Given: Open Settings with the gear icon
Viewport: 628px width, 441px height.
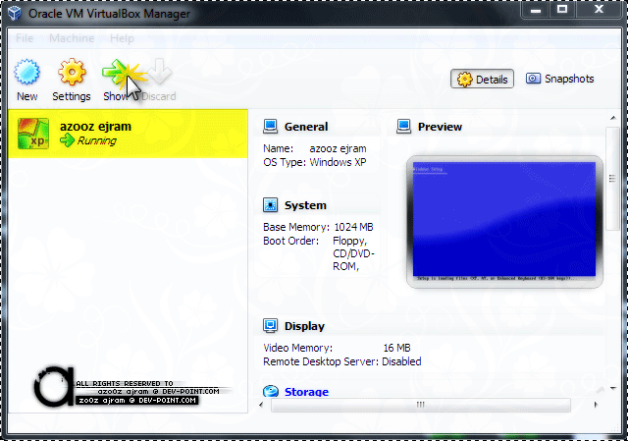Looking at the screenshot, I should (x=72, y=72).
